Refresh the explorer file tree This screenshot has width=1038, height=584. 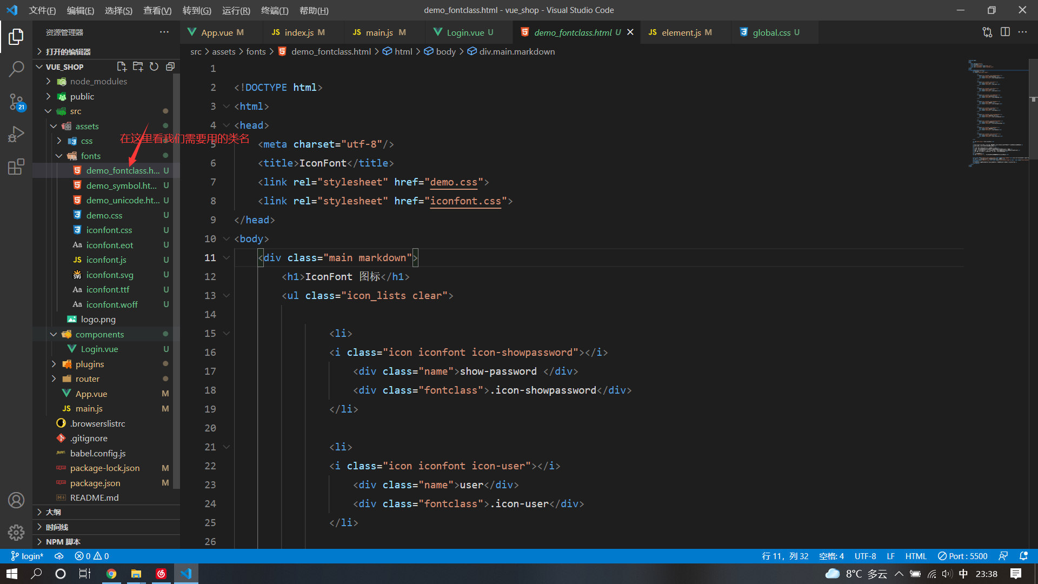click(154, 67)
